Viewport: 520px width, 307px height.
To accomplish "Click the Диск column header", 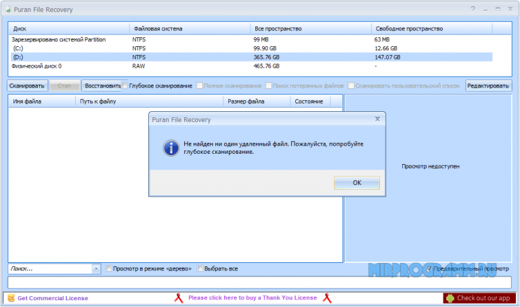I will [x=69, y=28].
